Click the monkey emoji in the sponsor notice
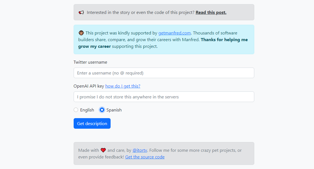This screenshot has height=169, width=314. click(x=81, y=33)
